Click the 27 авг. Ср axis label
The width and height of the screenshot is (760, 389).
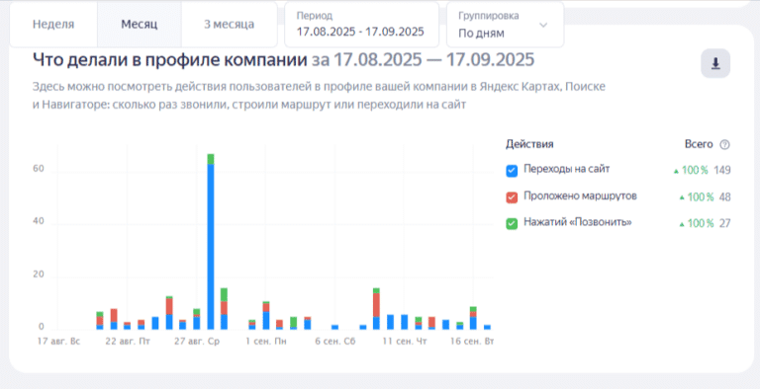pos(197,342)
